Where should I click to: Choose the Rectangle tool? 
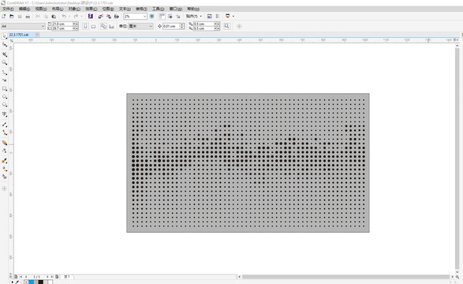tap(5, 88)
